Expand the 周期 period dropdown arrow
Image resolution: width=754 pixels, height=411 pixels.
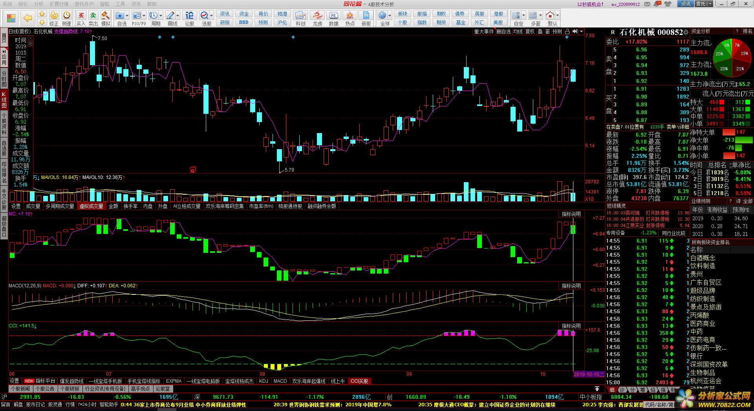pyautogui.click(x=161, y=16)
